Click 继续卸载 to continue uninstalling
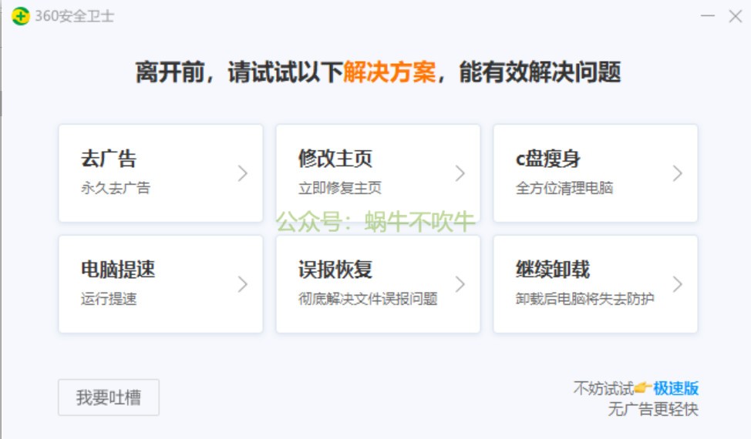Screen dimensions: 751x439 pyautogui.click(x=595, y=284)
